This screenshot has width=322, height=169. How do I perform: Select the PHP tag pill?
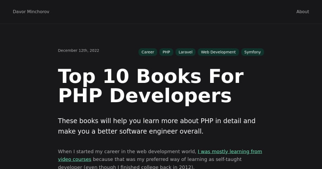point(166,52)
